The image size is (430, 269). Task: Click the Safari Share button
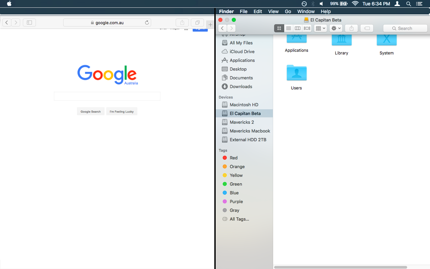coord(182,23)
